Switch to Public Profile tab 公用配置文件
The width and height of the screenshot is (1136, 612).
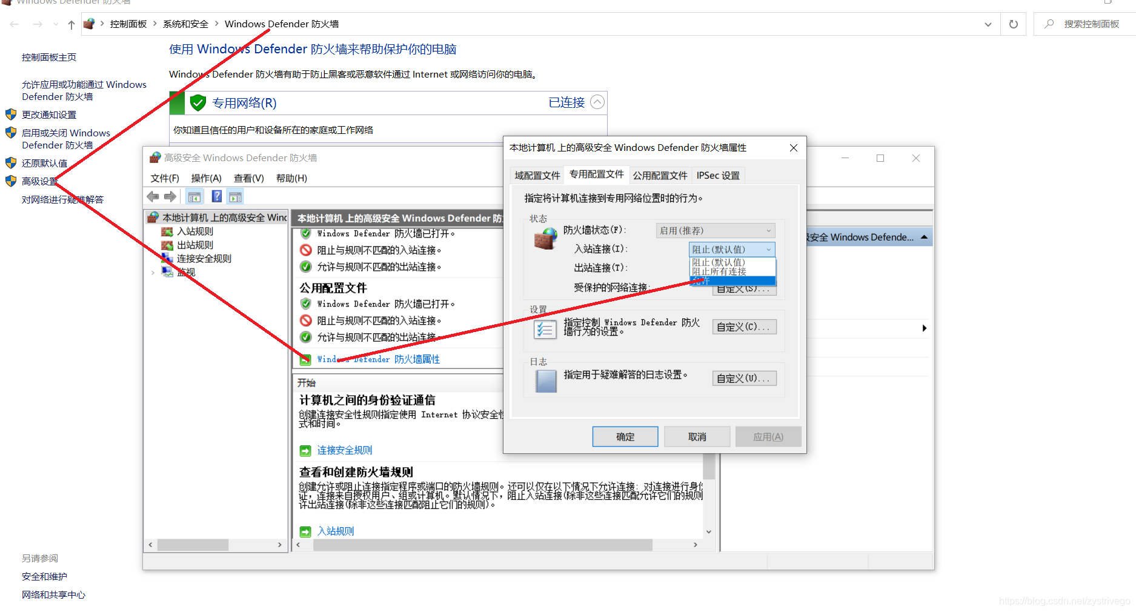point(660,175)
